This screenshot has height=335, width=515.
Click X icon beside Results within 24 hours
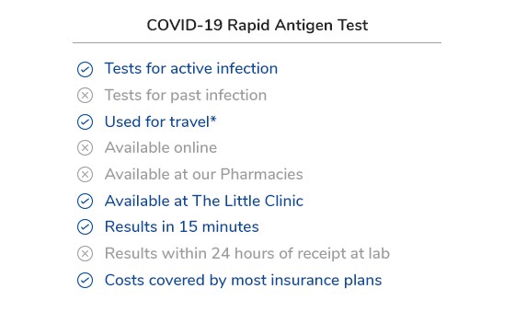click(x=85, y=254)
